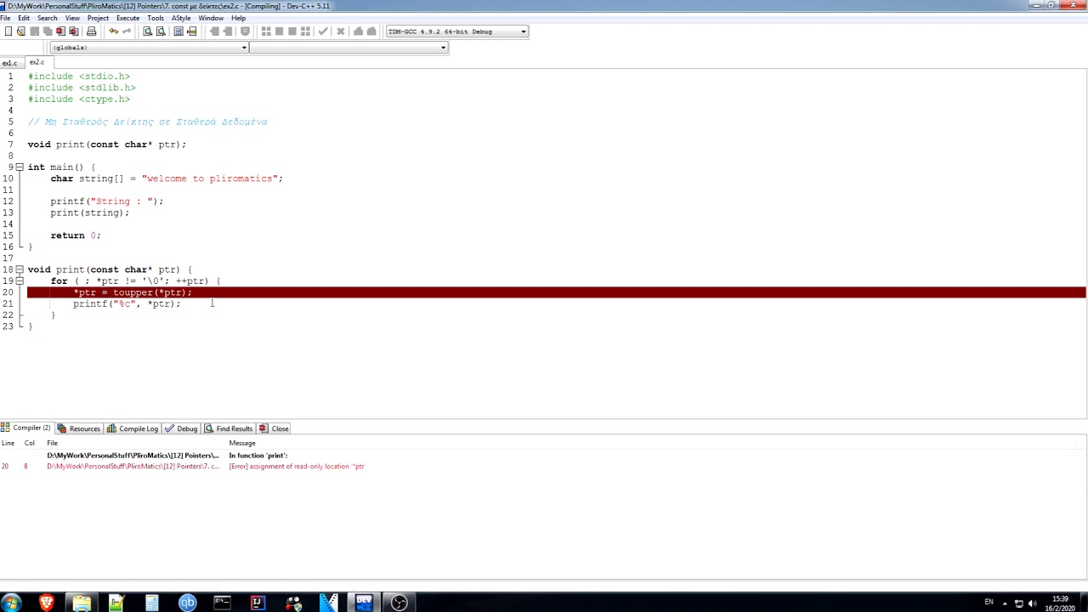Click the Run toolbar icon

[279, 31]
